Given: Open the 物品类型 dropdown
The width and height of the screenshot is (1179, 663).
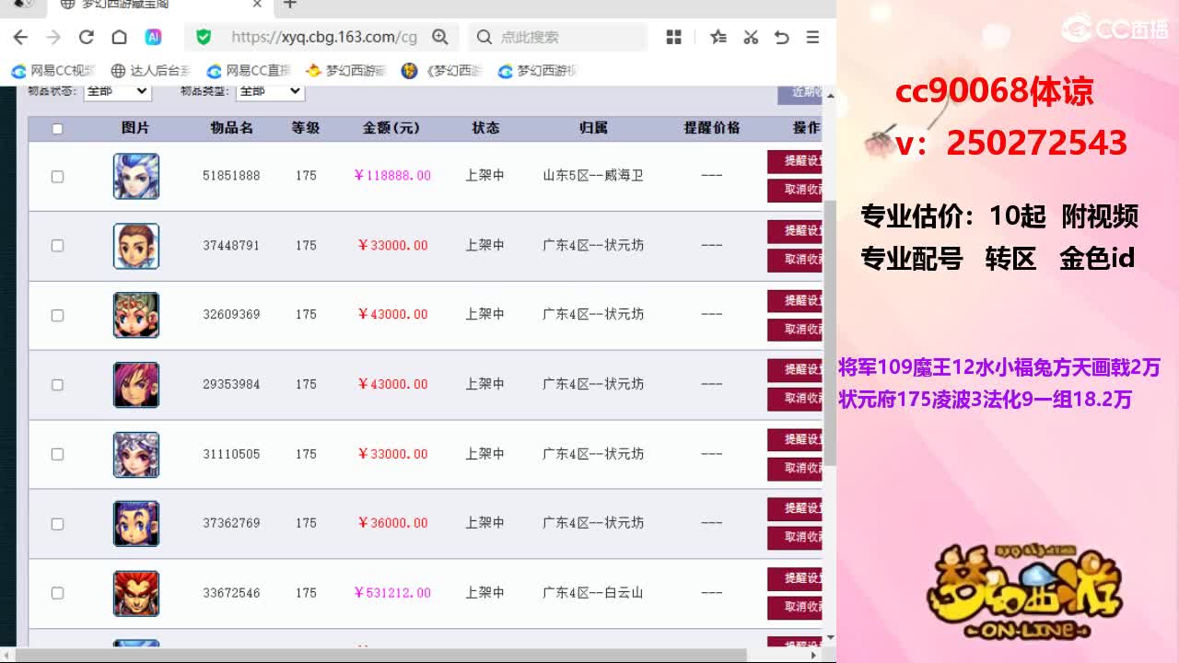Looking at the screenshot, I should (270, 91).
